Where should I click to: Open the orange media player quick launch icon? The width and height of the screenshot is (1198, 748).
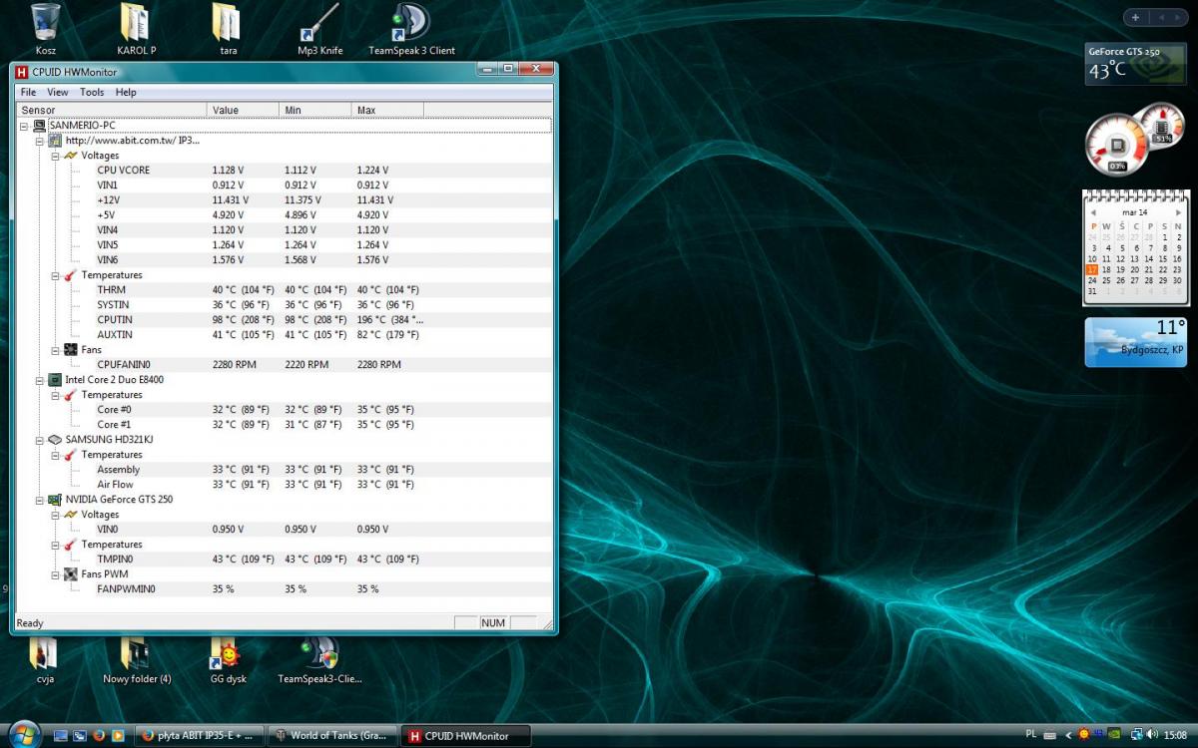118,736
